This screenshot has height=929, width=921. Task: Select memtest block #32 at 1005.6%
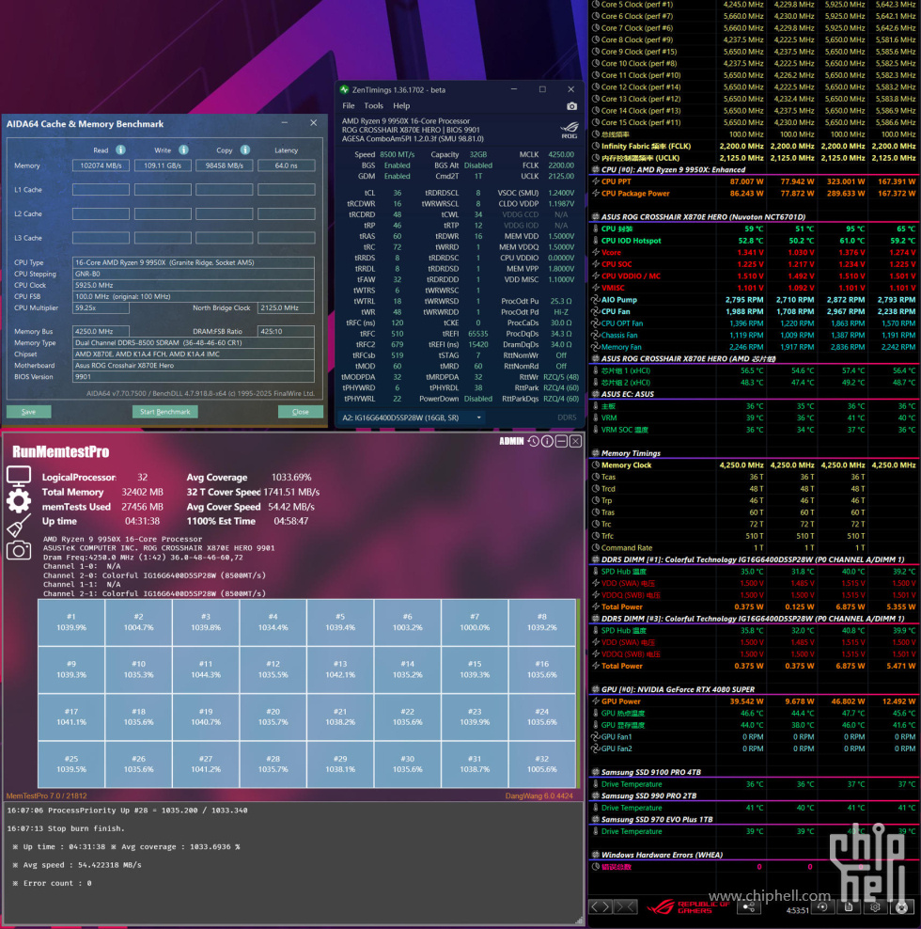[542, 764]
